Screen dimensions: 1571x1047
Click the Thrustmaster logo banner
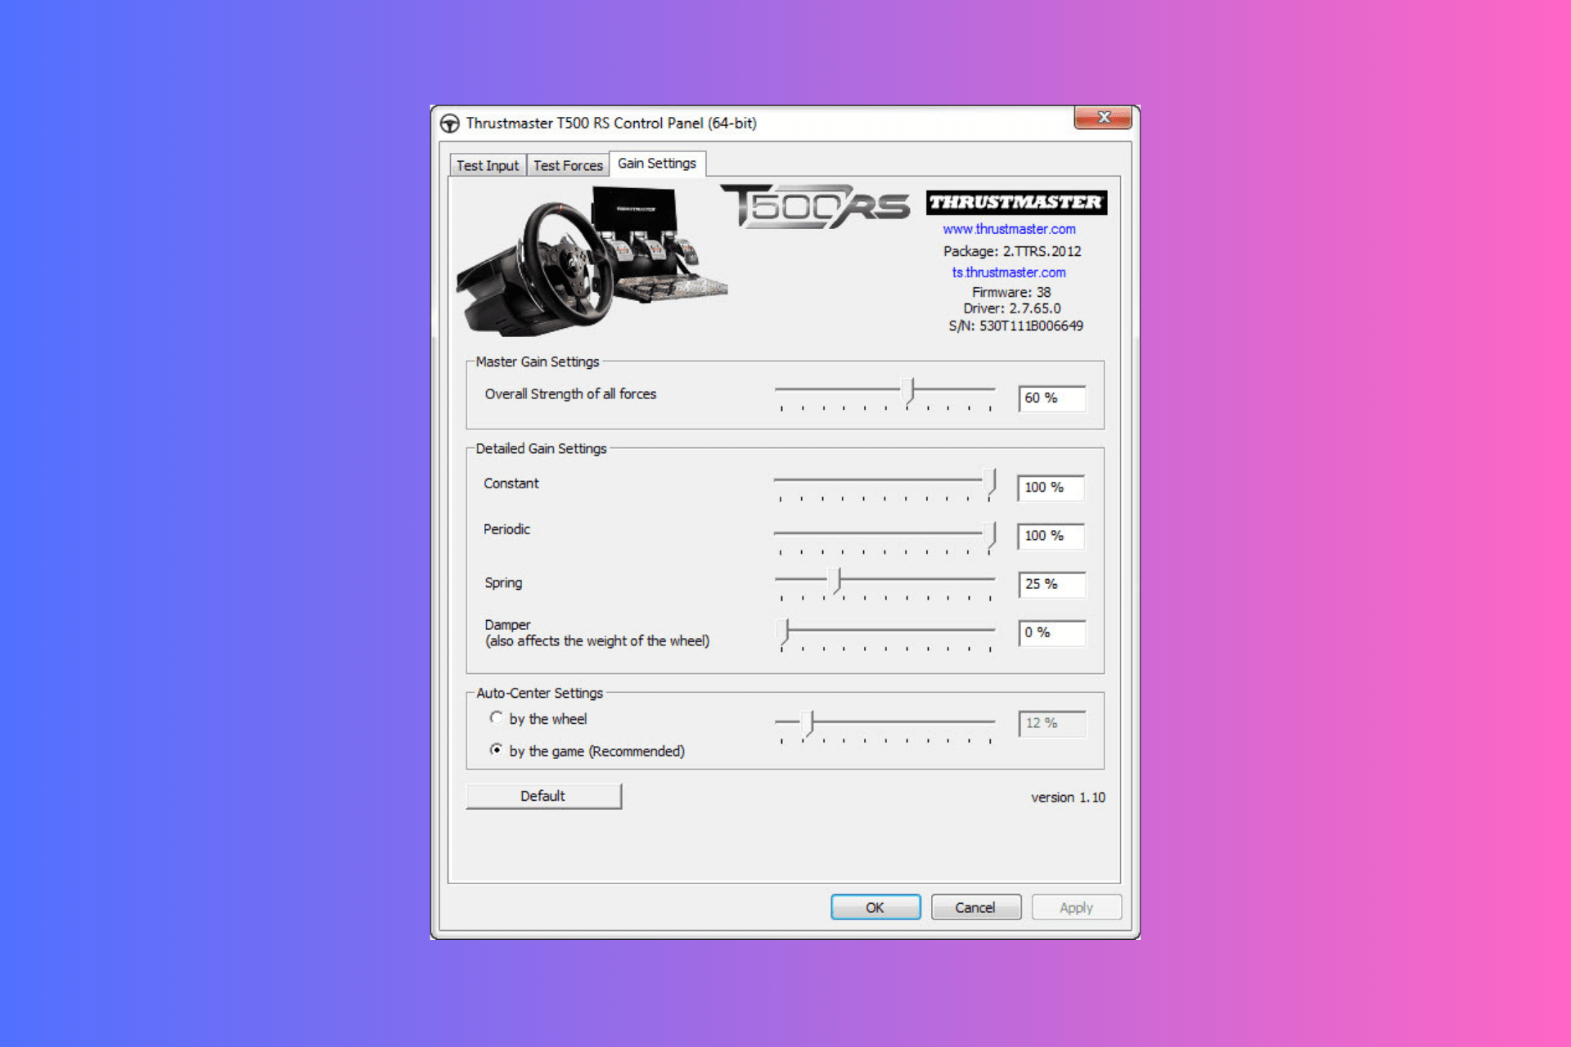1015,202
